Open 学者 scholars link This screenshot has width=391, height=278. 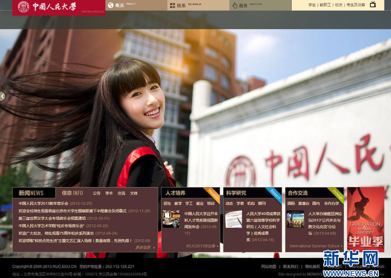240,204
